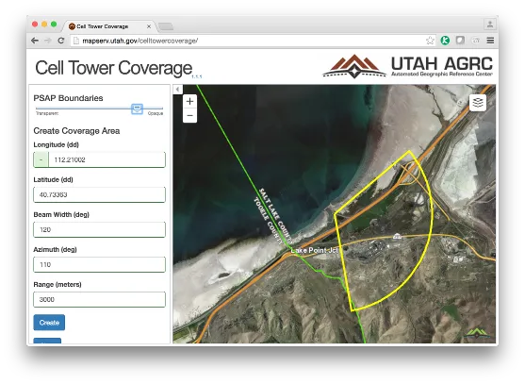
Task: Edit the Azimuth field
Action: click(100, 264)
